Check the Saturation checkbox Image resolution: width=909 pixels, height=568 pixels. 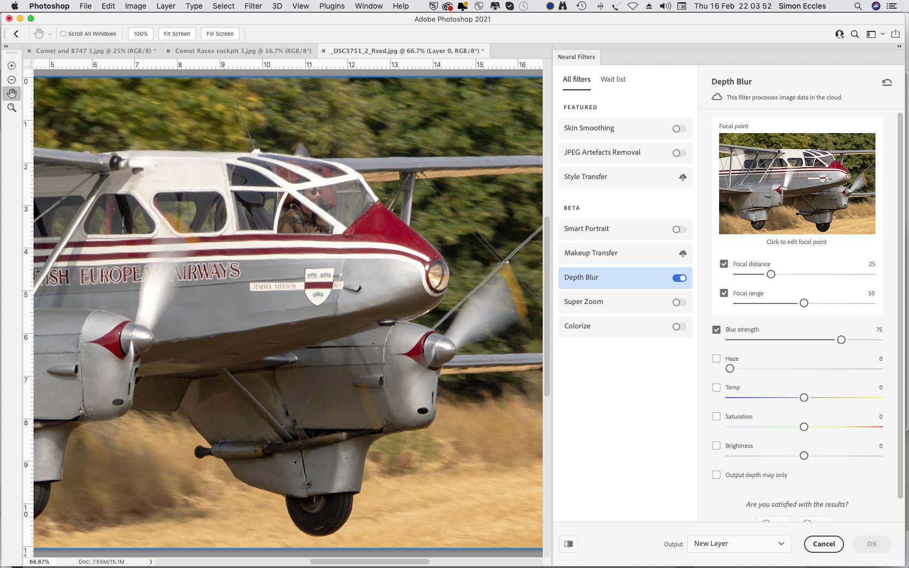click(x=716, y=417)
